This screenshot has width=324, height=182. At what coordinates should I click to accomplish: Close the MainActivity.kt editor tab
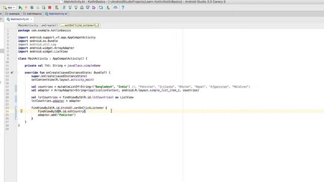pos(31,19)
